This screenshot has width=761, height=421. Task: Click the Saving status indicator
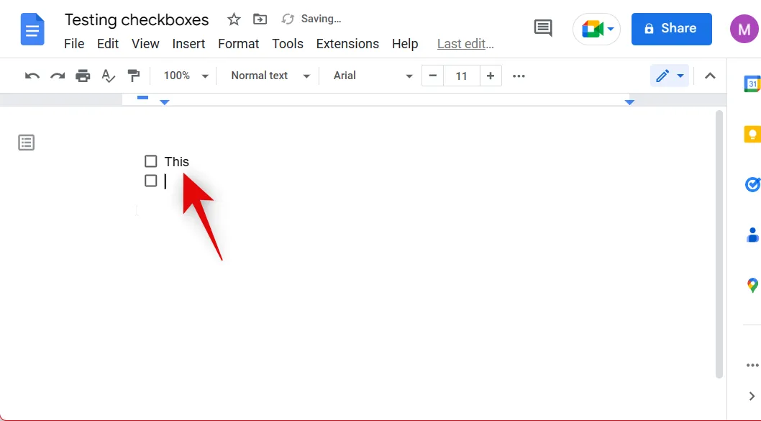pyautogui.click(x=311, y=19)
